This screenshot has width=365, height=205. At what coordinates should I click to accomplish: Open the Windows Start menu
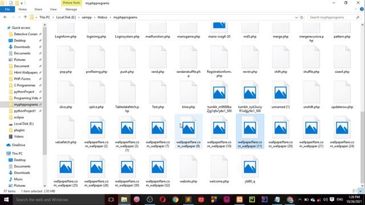(x=6, y=200)
